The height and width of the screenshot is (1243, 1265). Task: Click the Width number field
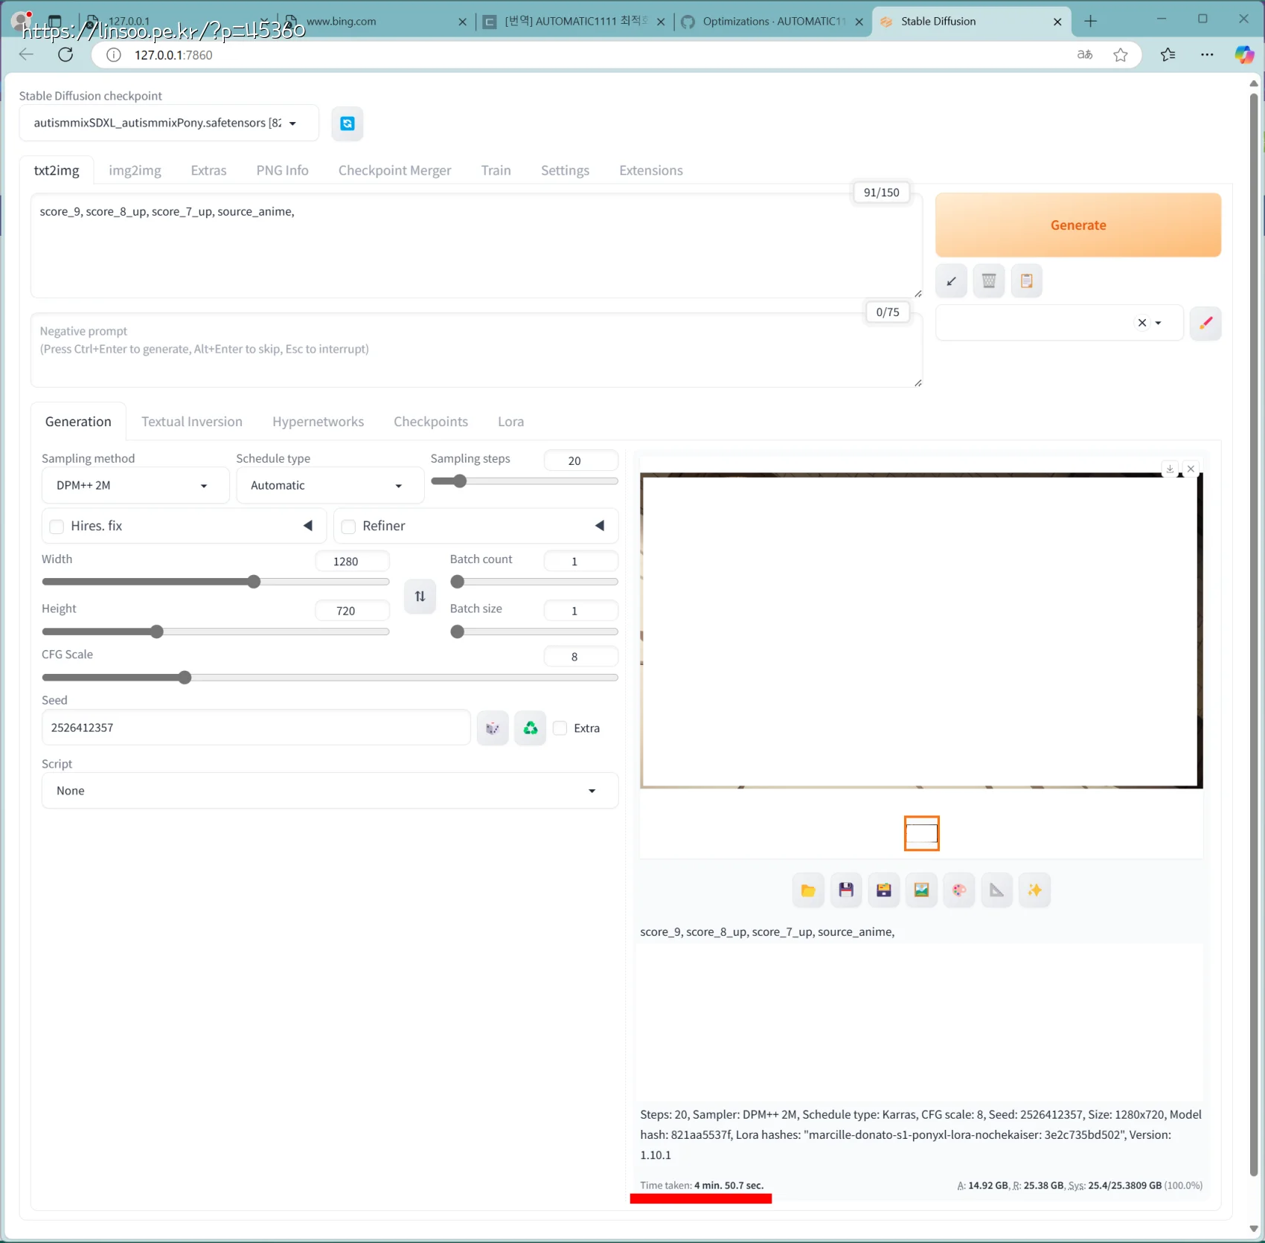(352, 562)
